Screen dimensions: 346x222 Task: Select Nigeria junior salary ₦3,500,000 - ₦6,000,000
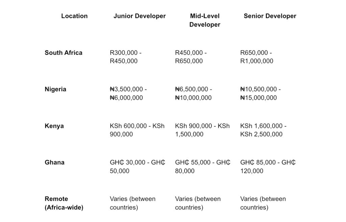(x=128, y=93)
